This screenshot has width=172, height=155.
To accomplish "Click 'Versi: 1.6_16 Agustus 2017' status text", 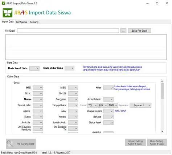I will pos(56,152).
